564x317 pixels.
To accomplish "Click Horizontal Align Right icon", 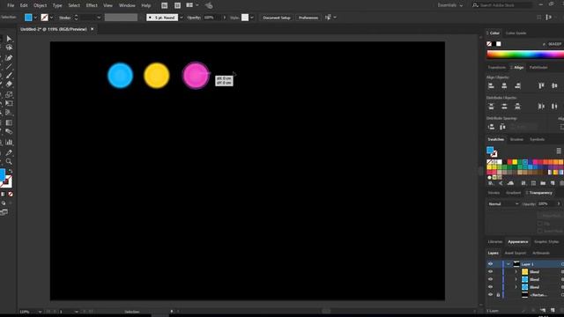I will (x=517, y=85).
